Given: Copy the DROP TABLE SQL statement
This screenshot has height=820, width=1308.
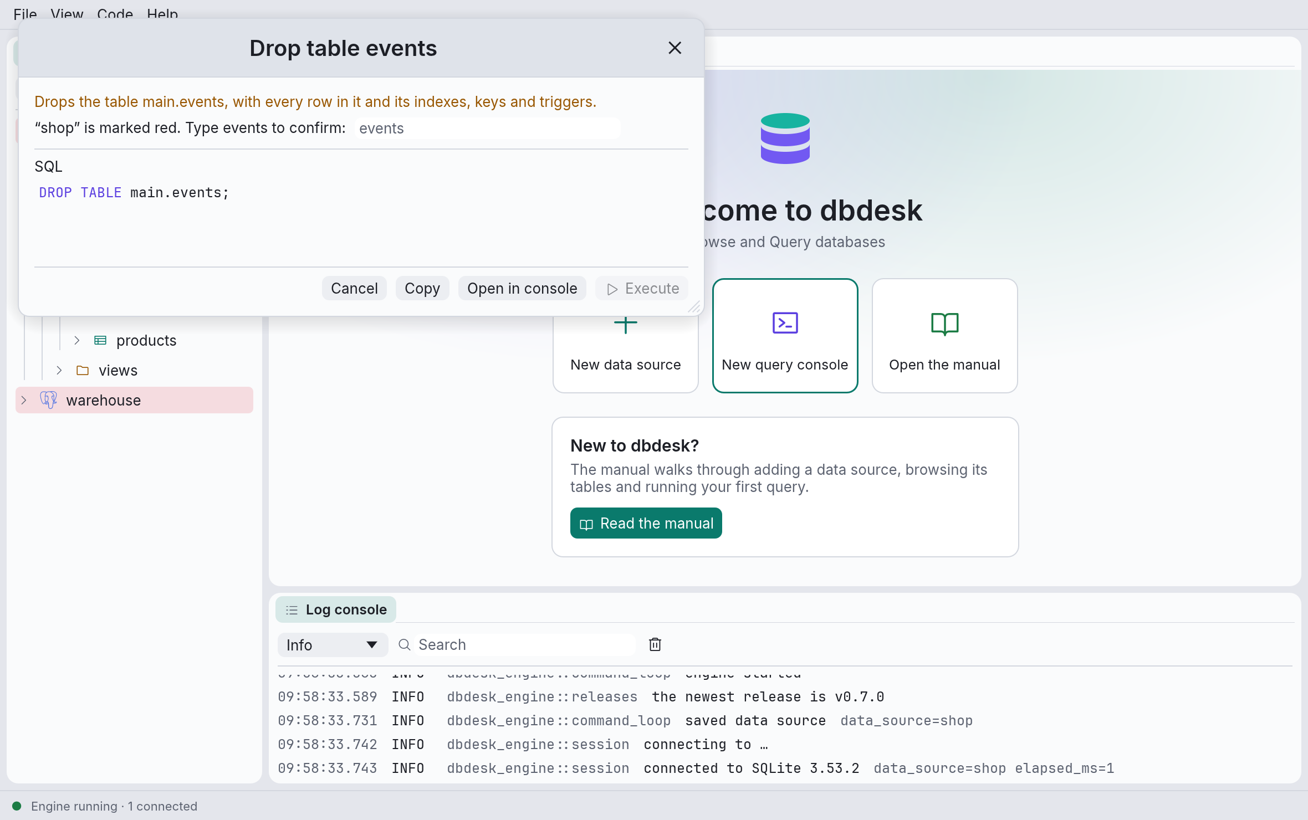Looking at the screenshot, I should pyautogui.click(x=422, y=288).
